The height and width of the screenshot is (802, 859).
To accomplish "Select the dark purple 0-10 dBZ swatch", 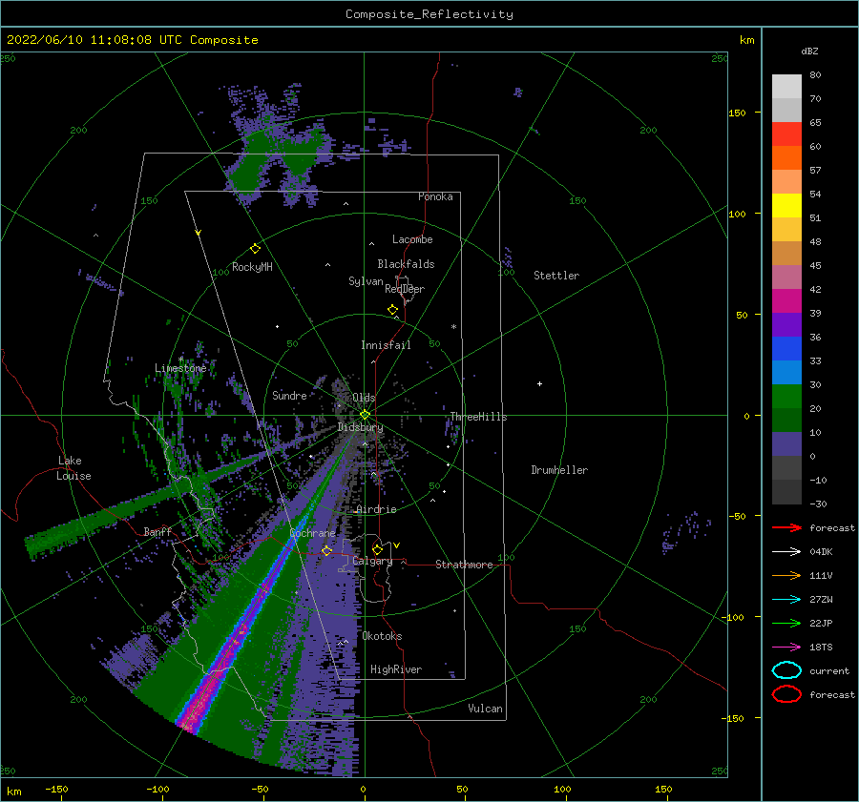I will [x=786, y=444].
